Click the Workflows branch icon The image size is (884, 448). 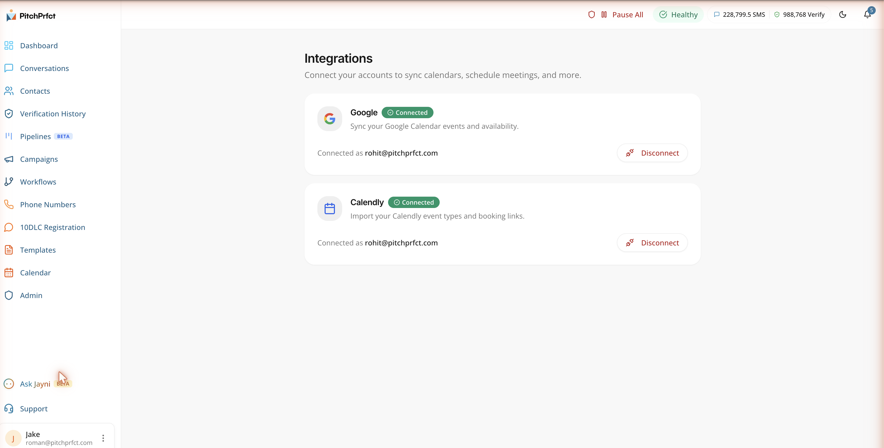(9, 182)
